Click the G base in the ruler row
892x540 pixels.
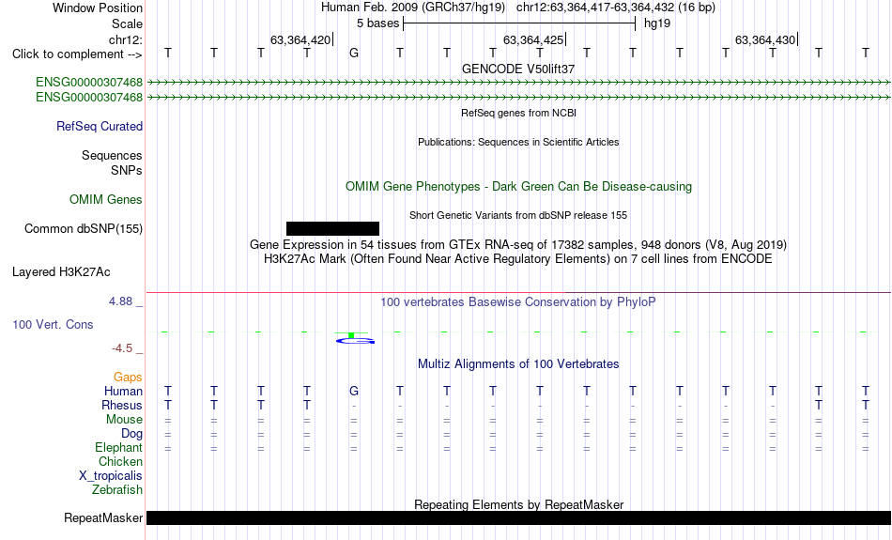click(354, 53)
